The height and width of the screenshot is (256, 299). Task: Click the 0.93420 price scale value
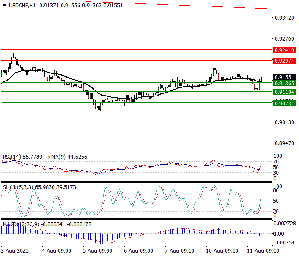pyautogui.click(x=284, y=18)
